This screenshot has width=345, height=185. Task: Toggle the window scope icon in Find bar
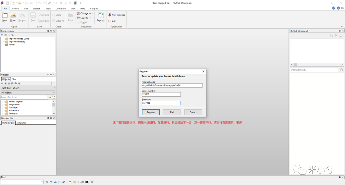click(70, 182)
